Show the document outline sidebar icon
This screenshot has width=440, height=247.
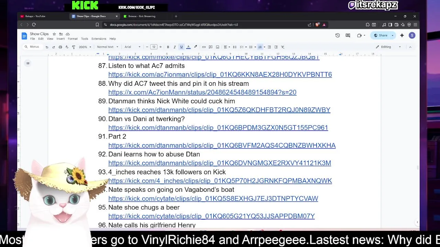(x=28, y=63)
